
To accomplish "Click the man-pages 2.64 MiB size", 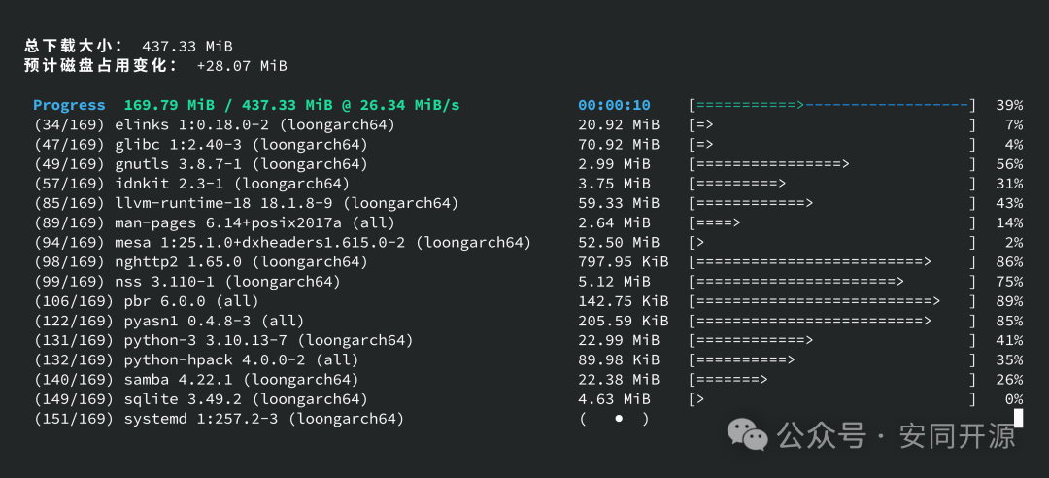I will click(x=614, y=223).
